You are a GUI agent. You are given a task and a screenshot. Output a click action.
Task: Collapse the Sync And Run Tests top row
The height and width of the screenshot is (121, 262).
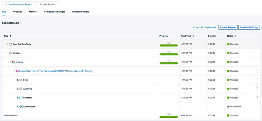tap(5, 44)
